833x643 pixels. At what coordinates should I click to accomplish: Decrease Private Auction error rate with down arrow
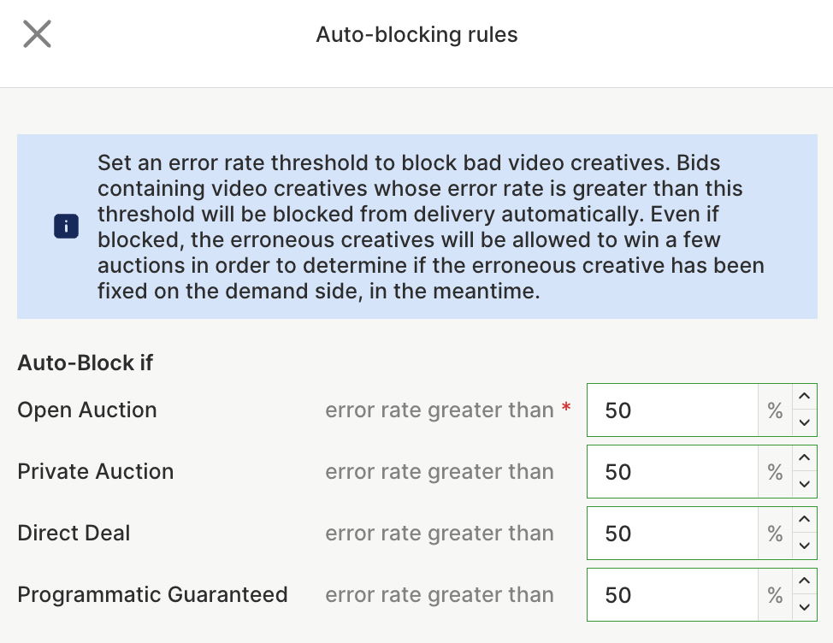click(x=804, y=484)
